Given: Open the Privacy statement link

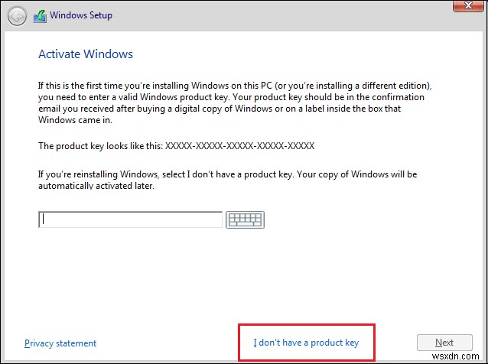Looking at the screenshot, I should pos(60,343).
